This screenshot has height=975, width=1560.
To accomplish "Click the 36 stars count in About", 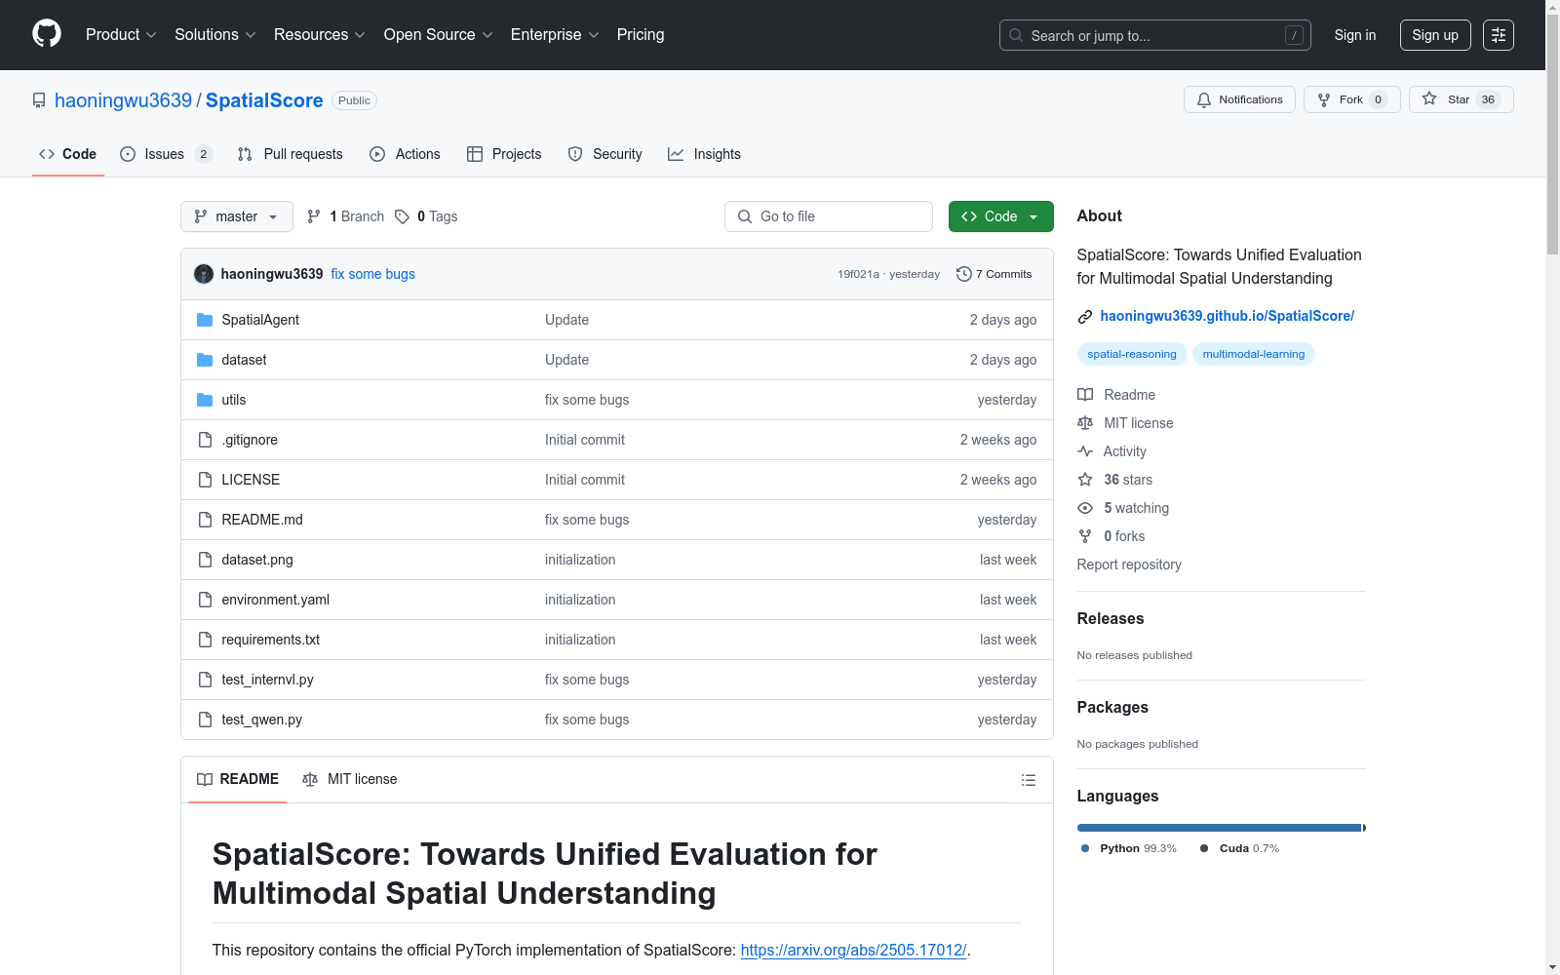I will [x=1128, y=480].
